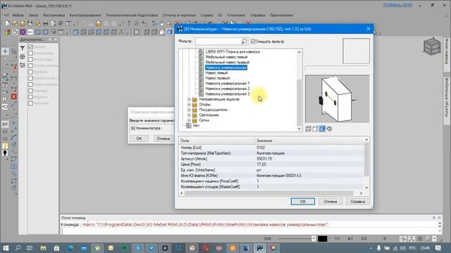
Task: Toggle the seventh checkbox in side panel list
Action: 30,84
